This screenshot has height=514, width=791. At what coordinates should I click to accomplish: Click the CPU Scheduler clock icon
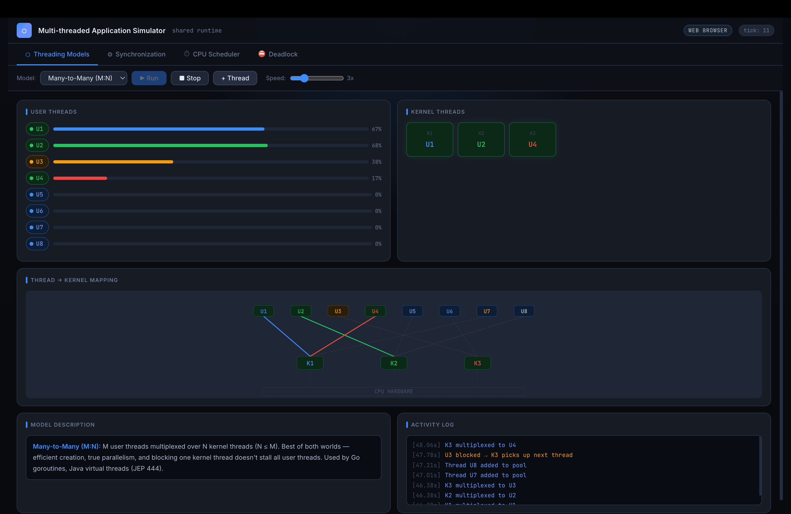(x=187, y=54)
